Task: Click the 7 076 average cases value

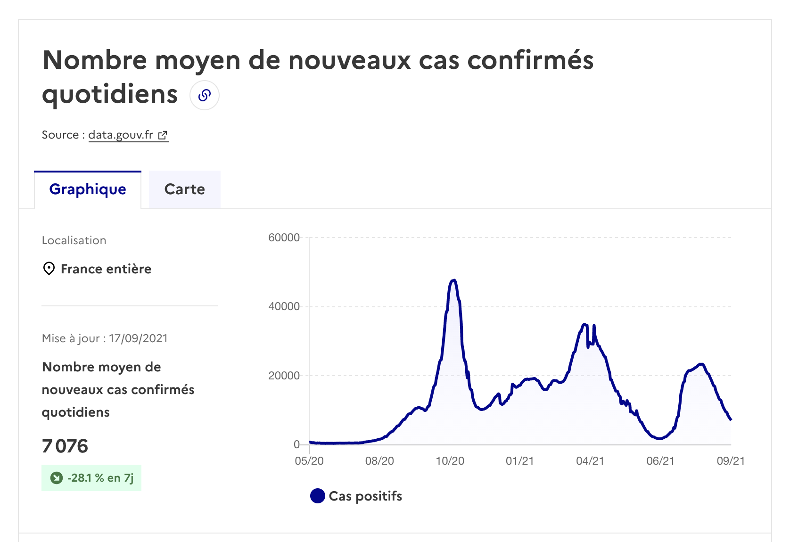Action: click(x=65, y=446)
